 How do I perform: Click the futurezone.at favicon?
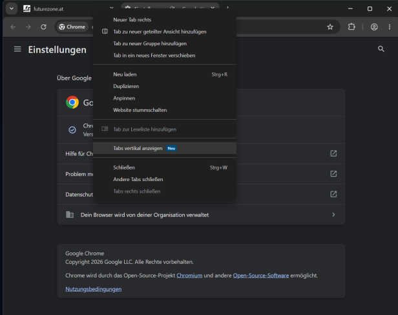[27, 8]
